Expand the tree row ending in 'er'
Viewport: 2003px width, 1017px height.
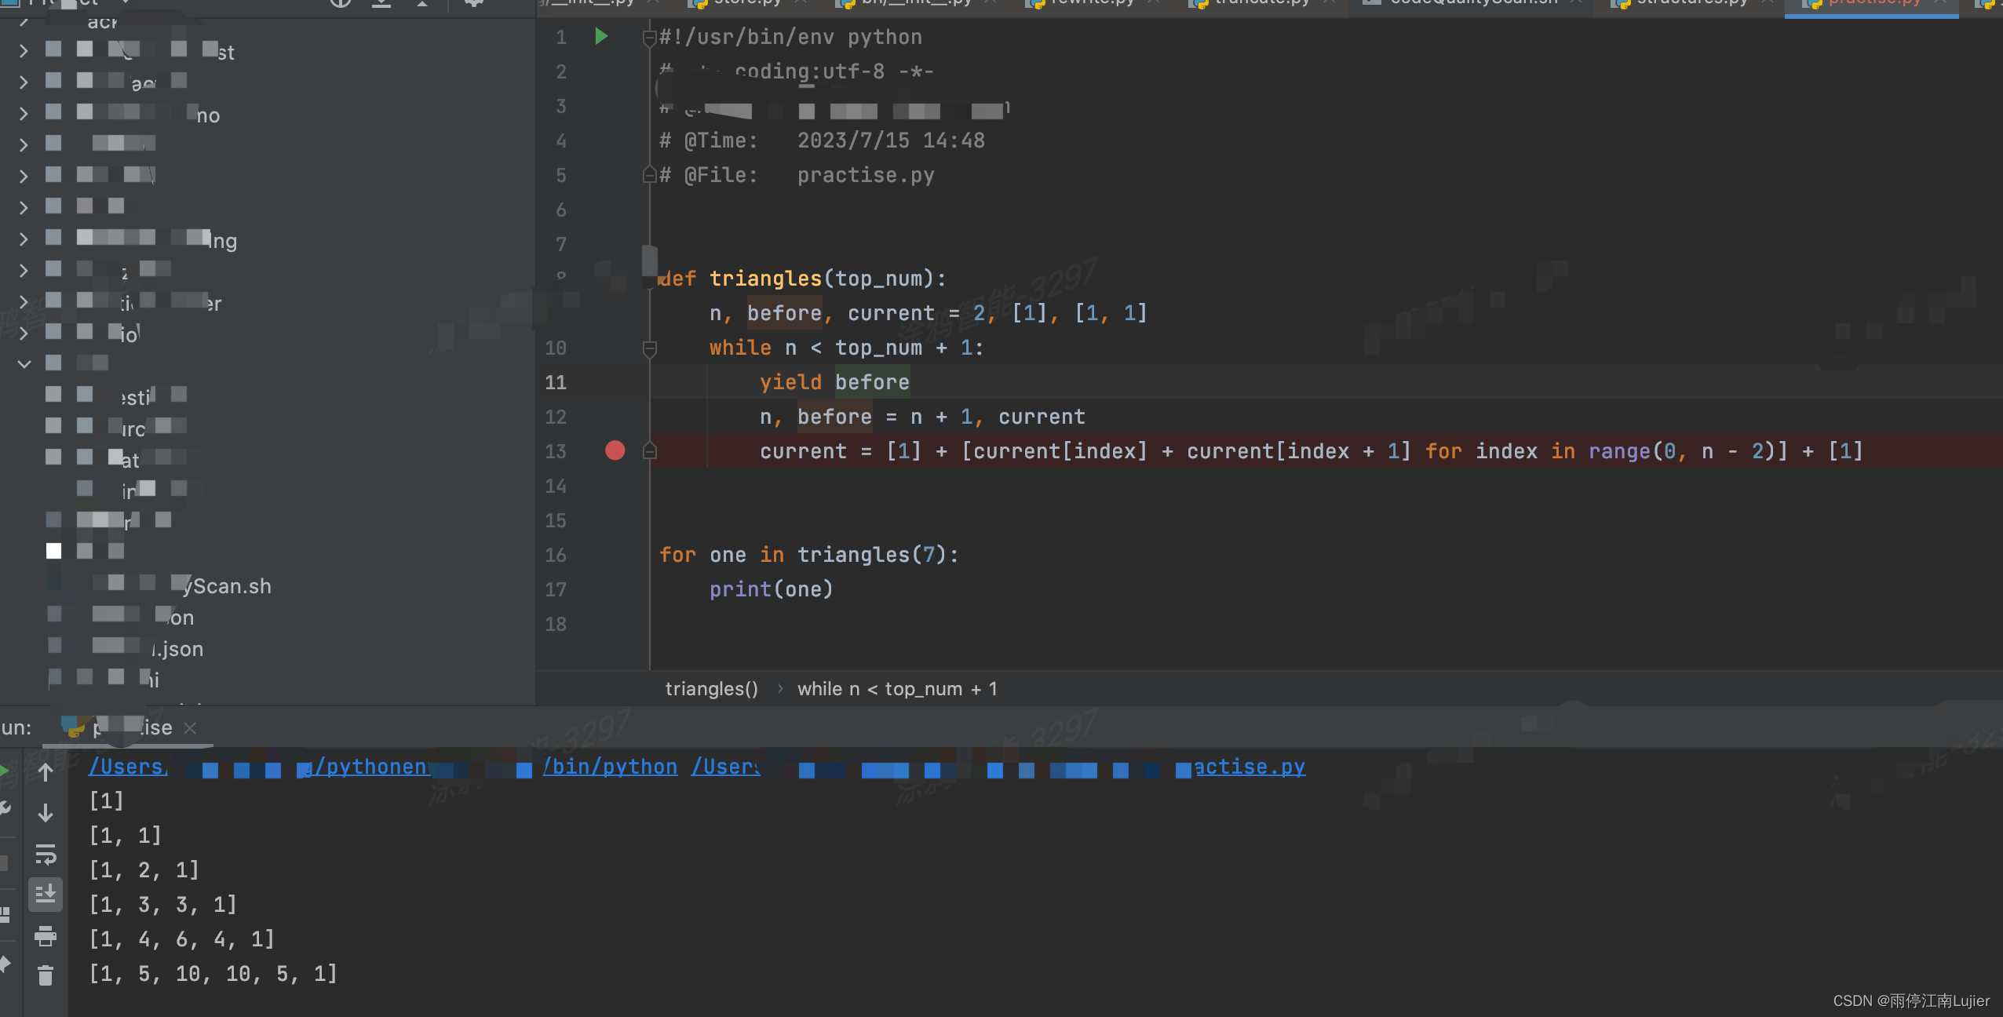pyautogui.click(x=24, y=301)
